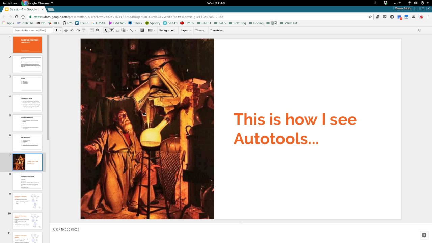432x243 pixels.
Task: Click the Wed 21:49 clock
Action: (x=216, y=3)
